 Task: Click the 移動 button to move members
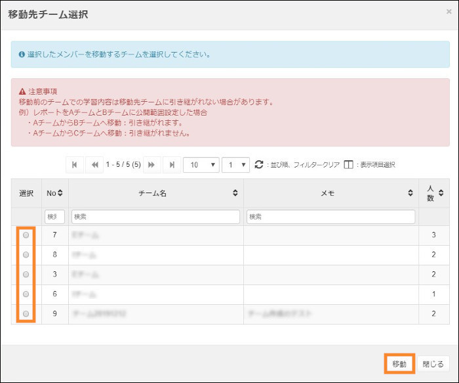coord(399,363)
